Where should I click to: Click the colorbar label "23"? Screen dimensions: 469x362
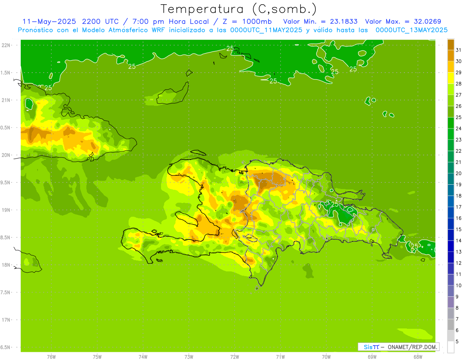click(459, 140)
